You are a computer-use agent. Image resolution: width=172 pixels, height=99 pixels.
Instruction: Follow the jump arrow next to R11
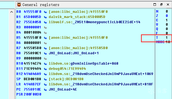click(x=45, y=69)
